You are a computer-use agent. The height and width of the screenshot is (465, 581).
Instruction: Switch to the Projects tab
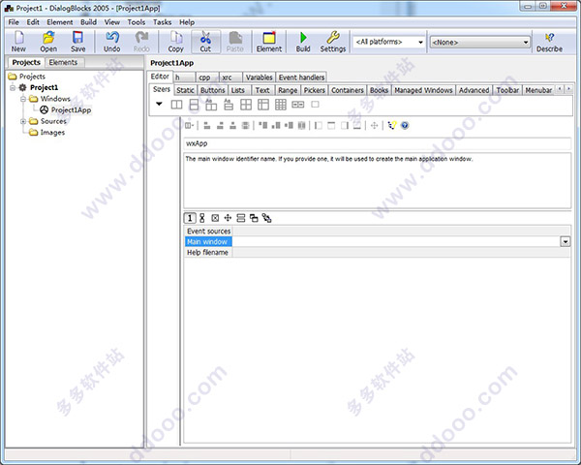[x=26, y=62]
